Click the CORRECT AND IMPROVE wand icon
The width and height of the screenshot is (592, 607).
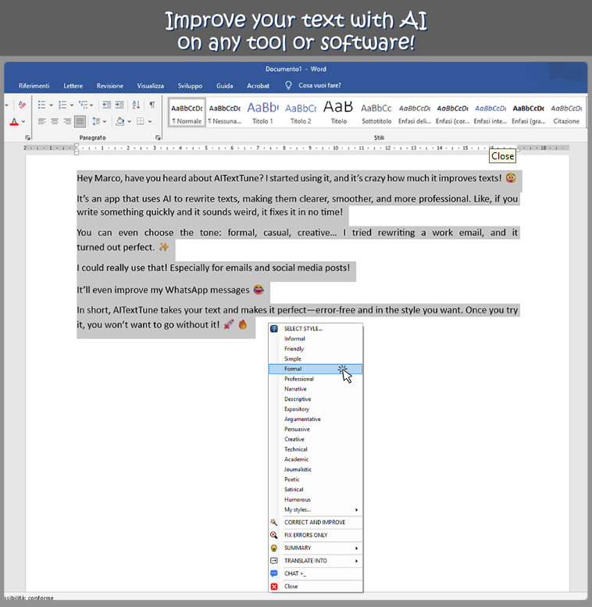(x=274, y=522)
